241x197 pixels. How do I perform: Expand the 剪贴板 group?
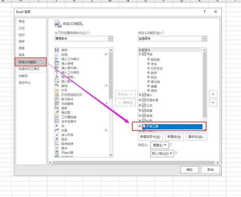click(x=148, y=59)
